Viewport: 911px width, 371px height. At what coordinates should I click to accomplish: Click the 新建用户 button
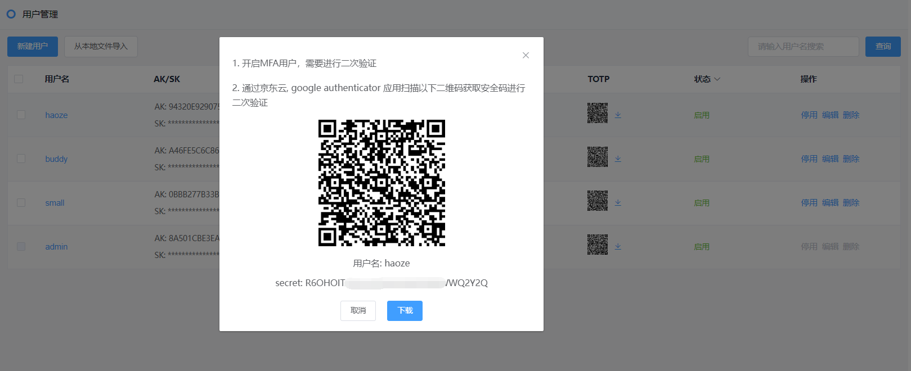(x=33, y=46)
